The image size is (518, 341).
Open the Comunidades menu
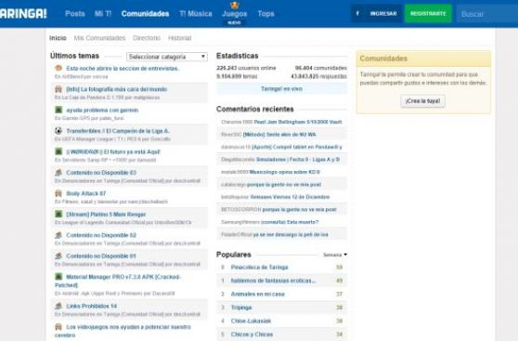click(x=146, y=14)
